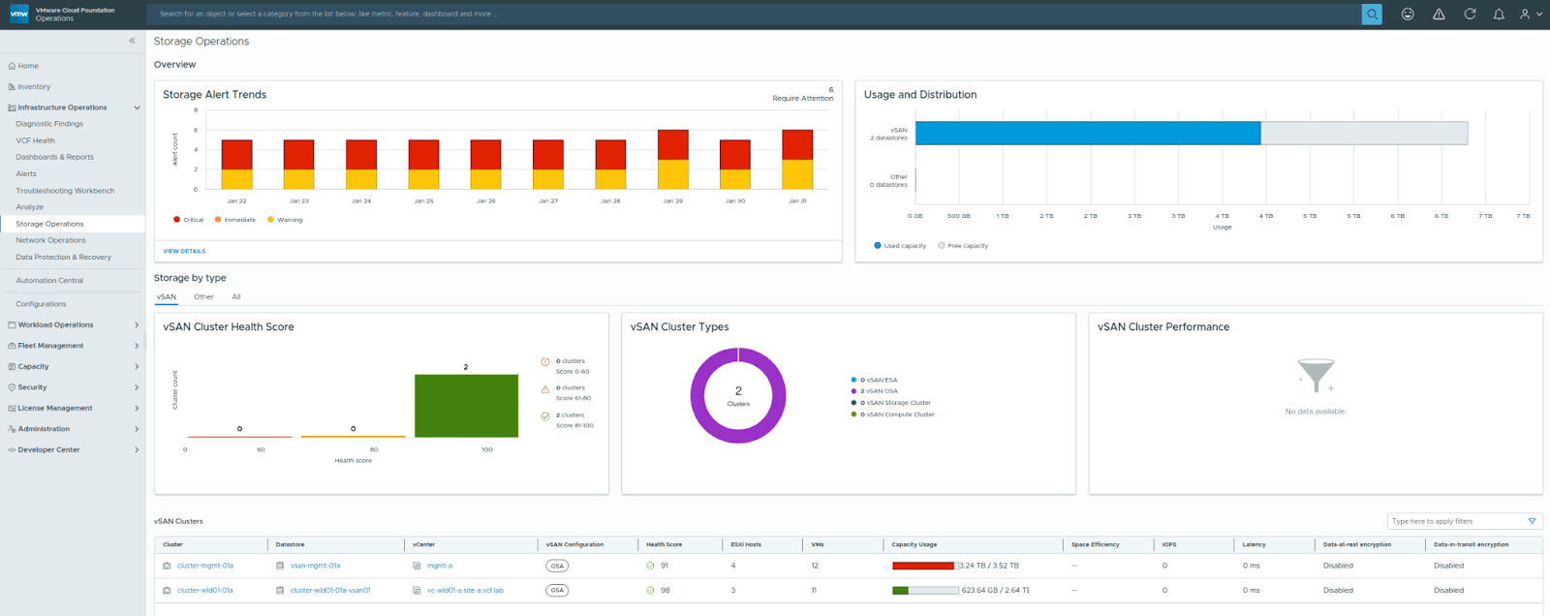This screenshot has height=616, width=1550.
Task: Open Network Operations
Action: point(50,240)
